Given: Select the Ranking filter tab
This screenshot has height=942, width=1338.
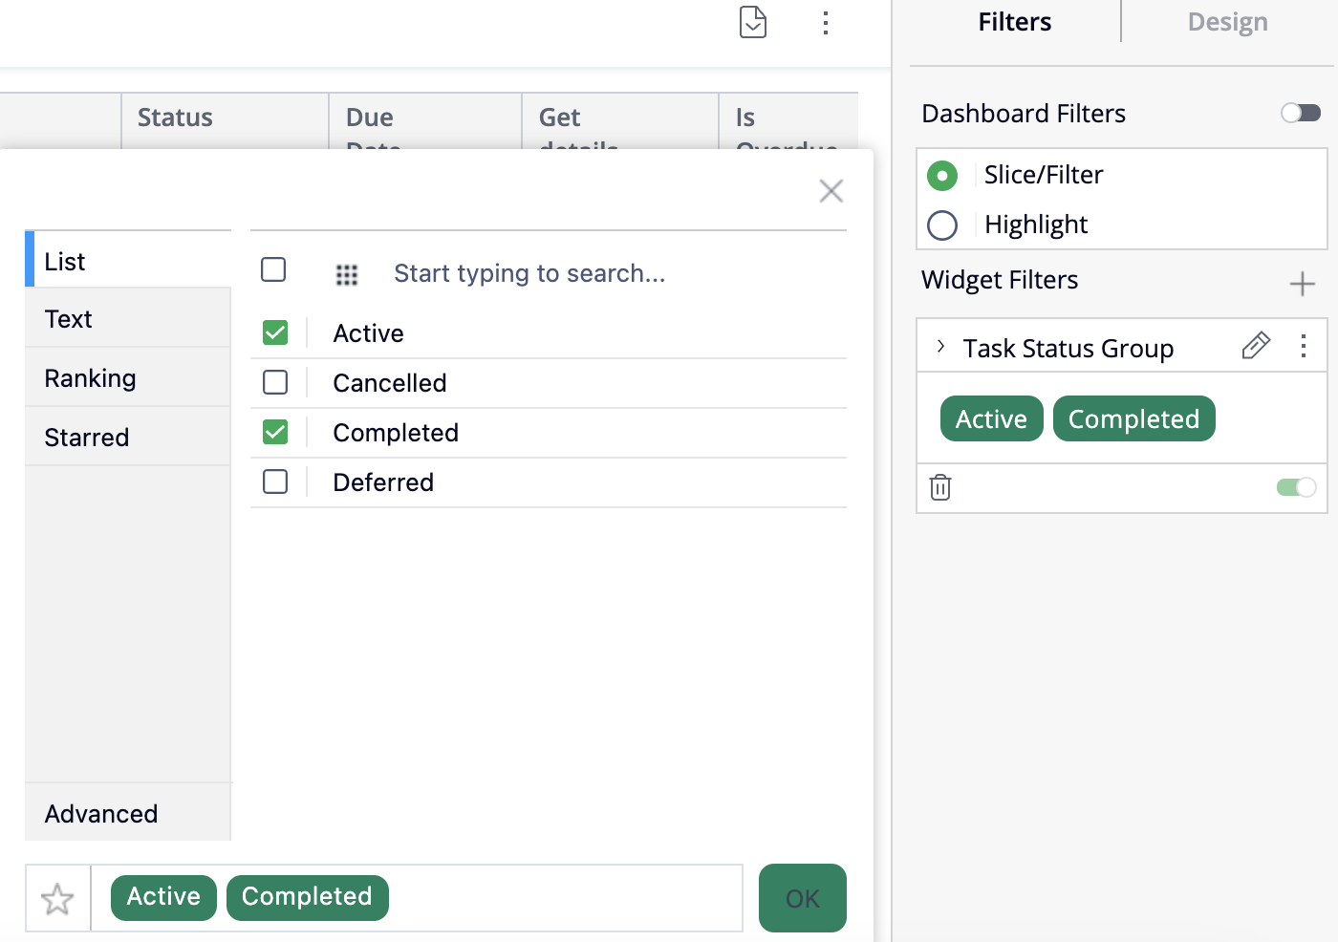Looking at the screenshot, I should 91,378.
